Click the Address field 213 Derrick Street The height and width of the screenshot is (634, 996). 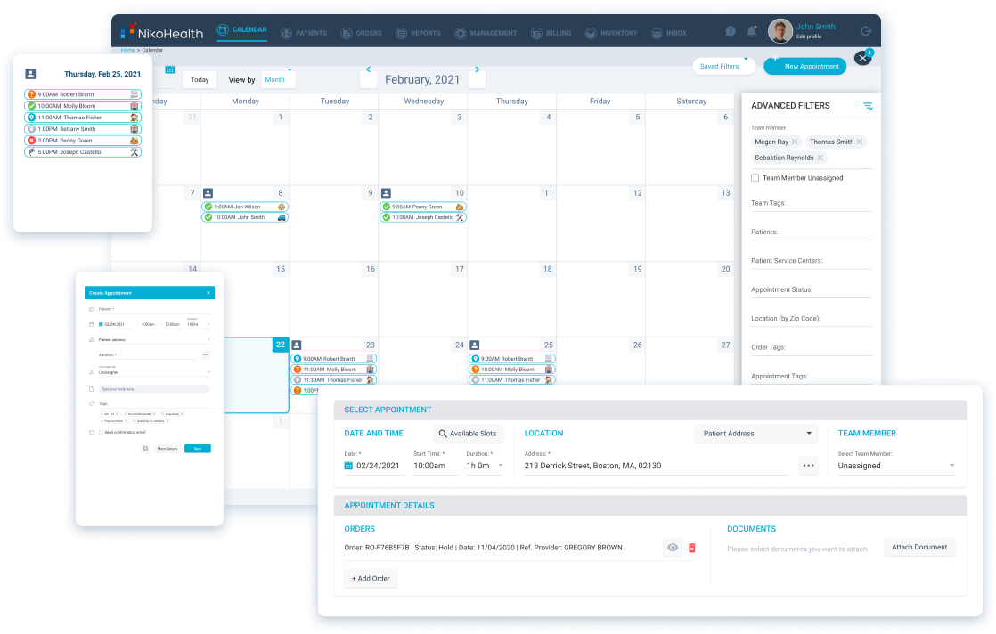(x=657, y=466)
